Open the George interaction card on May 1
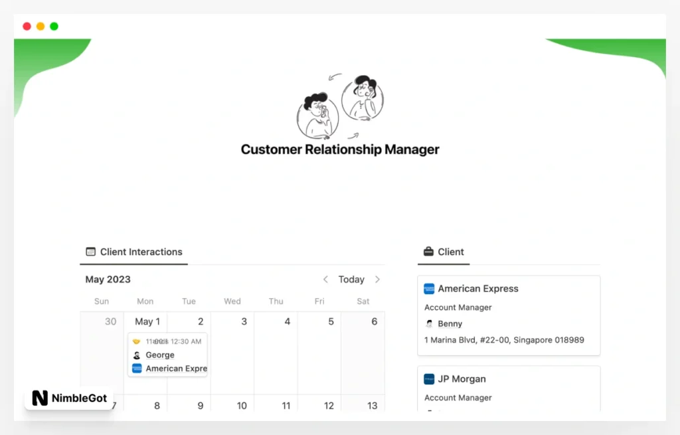 pos(168,355)
